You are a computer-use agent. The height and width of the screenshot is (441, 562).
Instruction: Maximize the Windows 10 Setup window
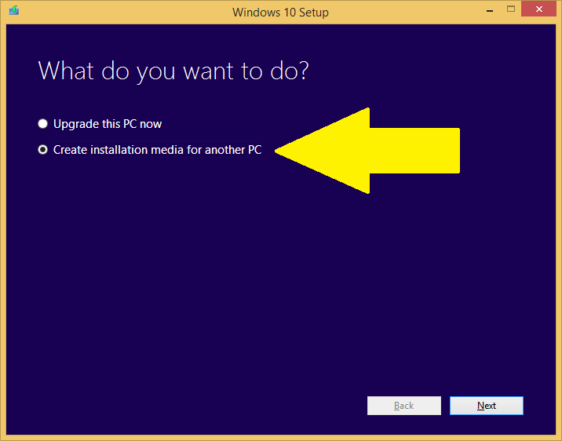click(x=511, y=9)
